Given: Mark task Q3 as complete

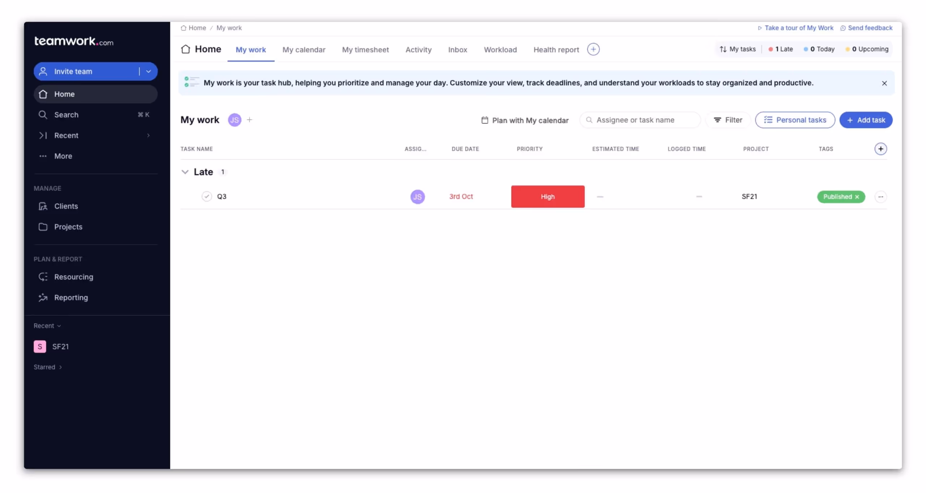Looking at the screenshot, I should tap(207, 196).
